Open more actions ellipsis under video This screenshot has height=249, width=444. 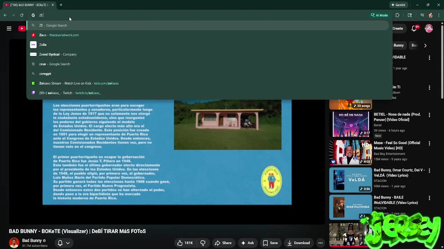point(321,243)
